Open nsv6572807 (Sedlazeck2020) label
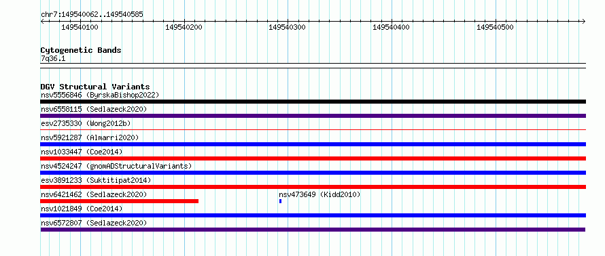 pyautogui.click(x=94, y=223)
